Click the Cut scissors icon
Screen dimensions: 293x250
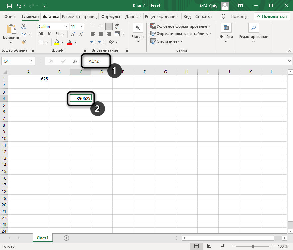(24, 26)
